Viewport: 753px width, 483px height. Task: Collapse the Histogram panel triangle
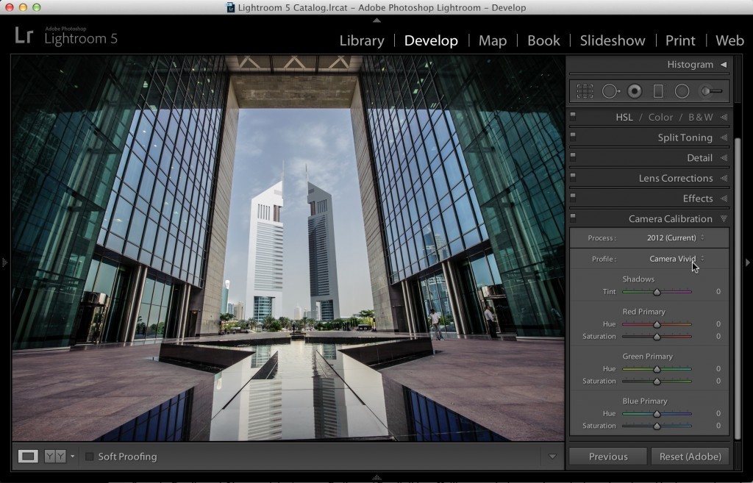[724, 65]
